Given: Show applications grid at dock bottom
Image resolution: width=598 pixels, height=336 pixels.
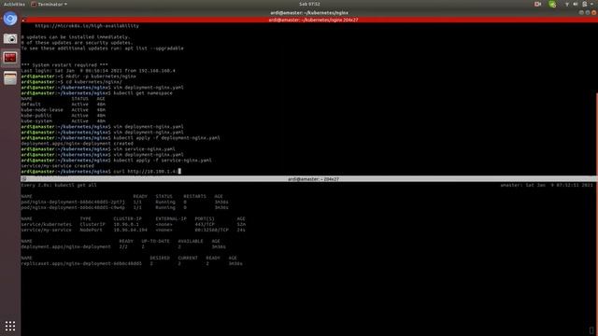Looking at the screenshot, I should 10,326.
